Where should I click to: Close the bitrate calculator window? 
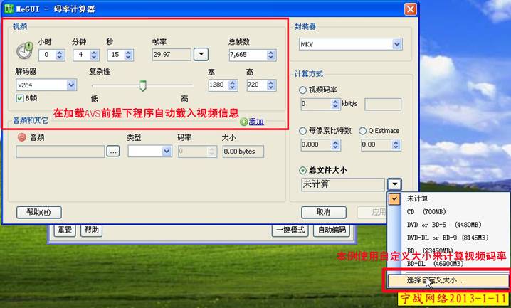[410, 9]
